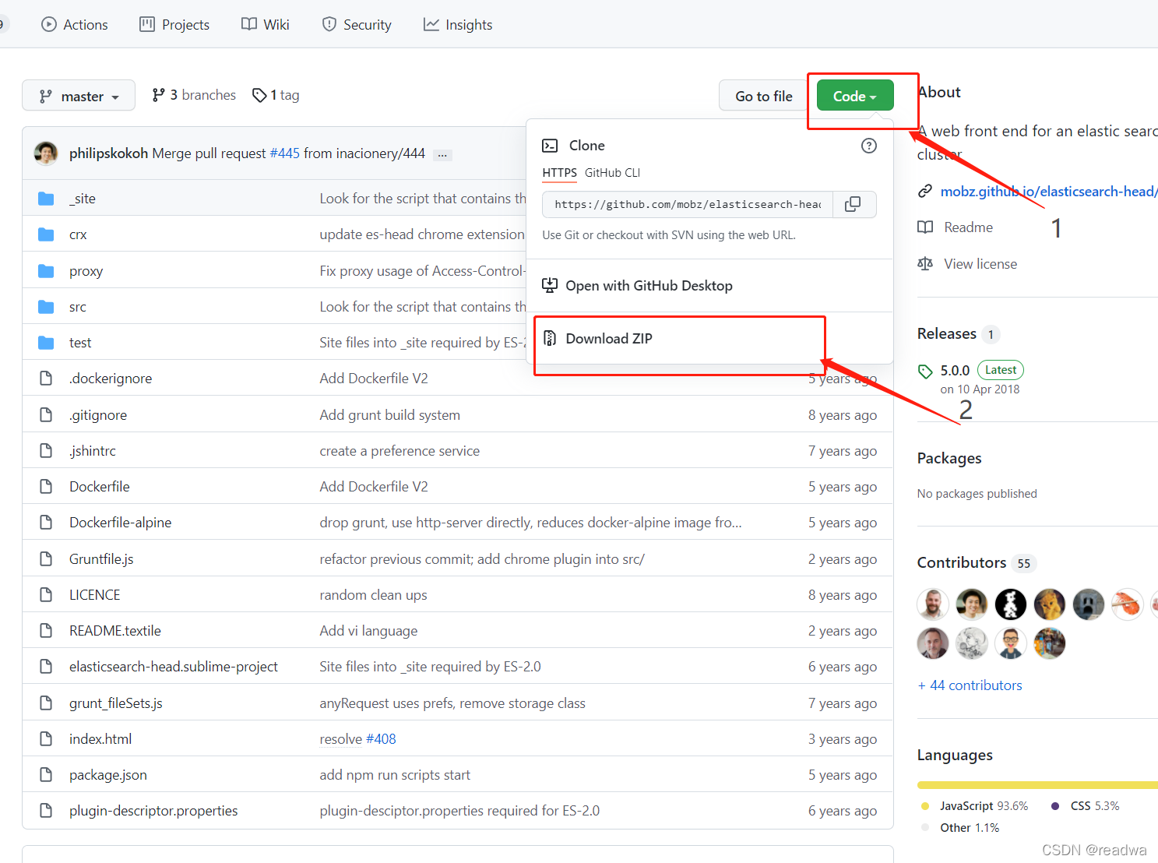The image size is (1158, 863).
Task: Open 'add npm run scripts start' commit message
Action: [x=395, y=775]
